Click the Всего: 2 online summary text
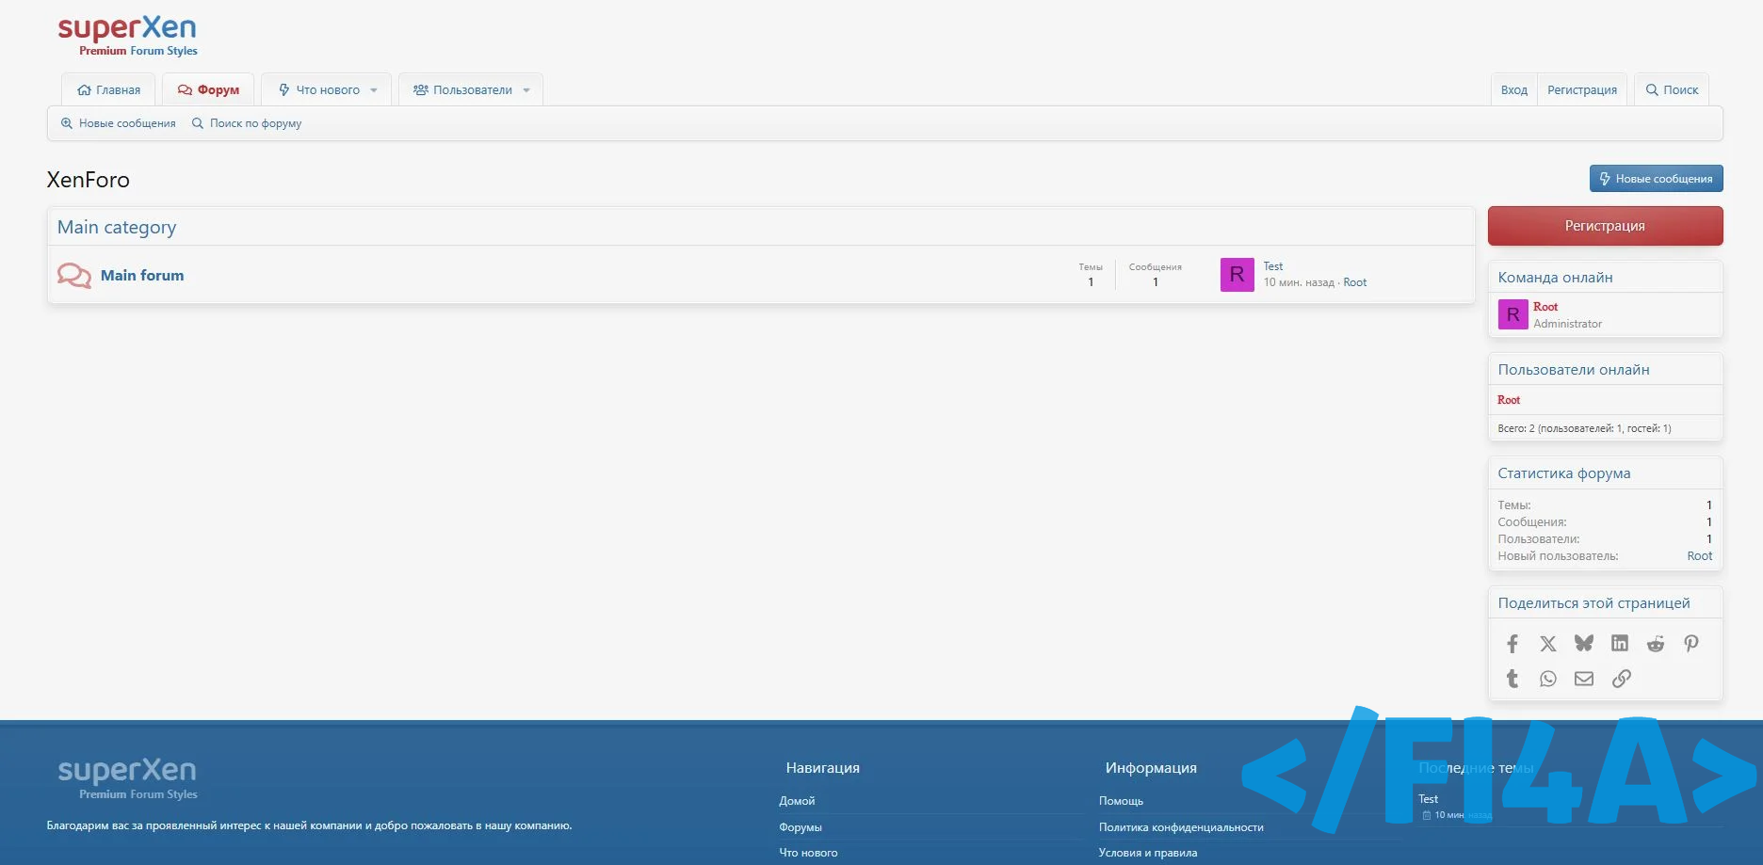Screen dimensions: 1763x865 pyautogui.click(x=1584, y=428)
